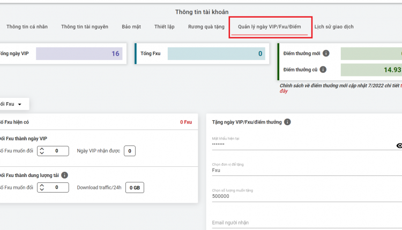This screenshot has height=230, width=402.
Task: Open the Chọn đơn vị để tặng selector
Action: pyautogui.click(x=307, y=170)
